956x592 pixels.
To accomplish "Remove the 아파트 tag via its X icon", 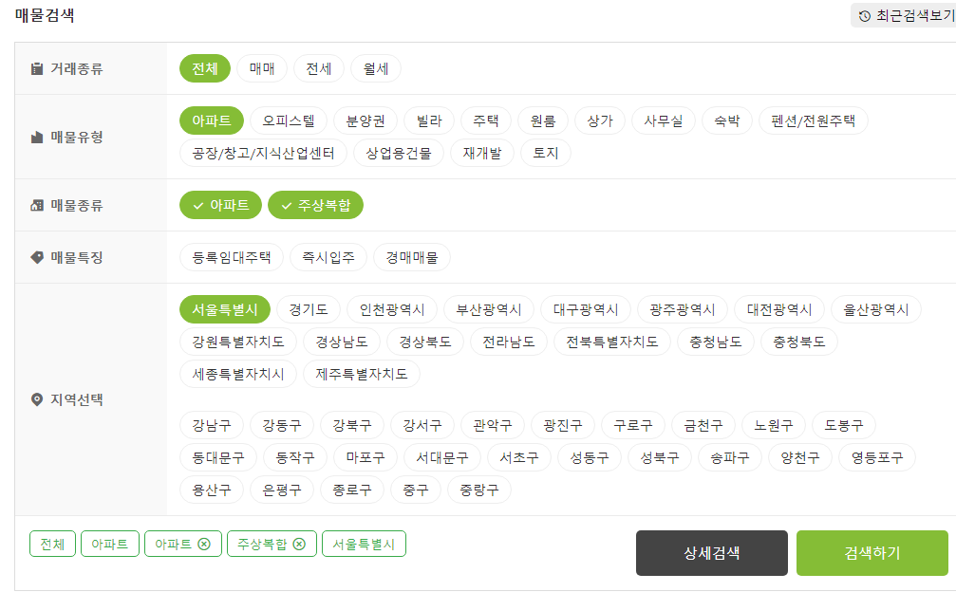I will [x=204, y=544].
